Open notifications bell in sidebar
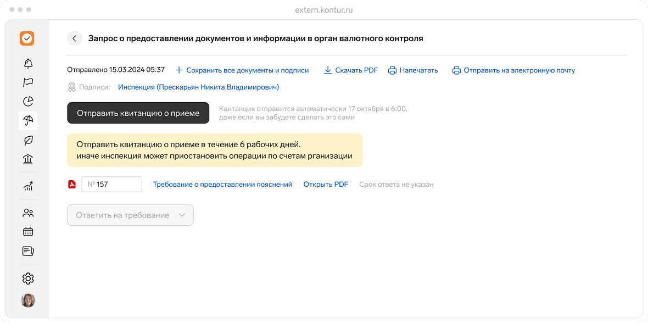 click(28, 63)
